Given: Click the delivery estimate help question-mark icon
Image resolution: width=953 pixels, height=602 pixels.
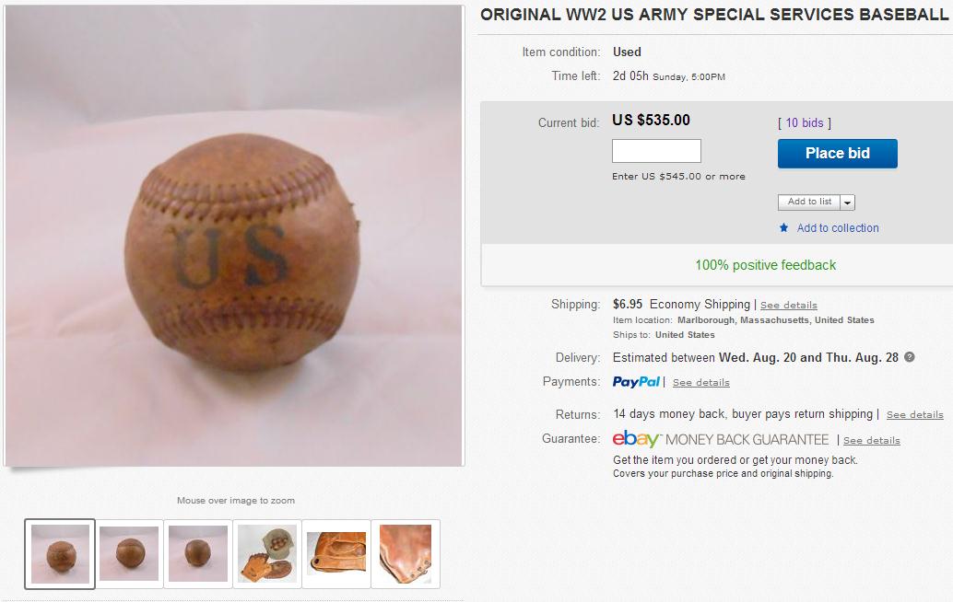Looking at the screenshot, I should [x=910, y=357].
